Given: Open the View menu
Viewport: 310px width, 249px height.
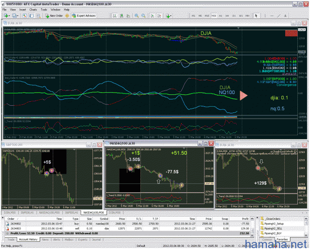Looking at the screenshot, I should [13, 10].
